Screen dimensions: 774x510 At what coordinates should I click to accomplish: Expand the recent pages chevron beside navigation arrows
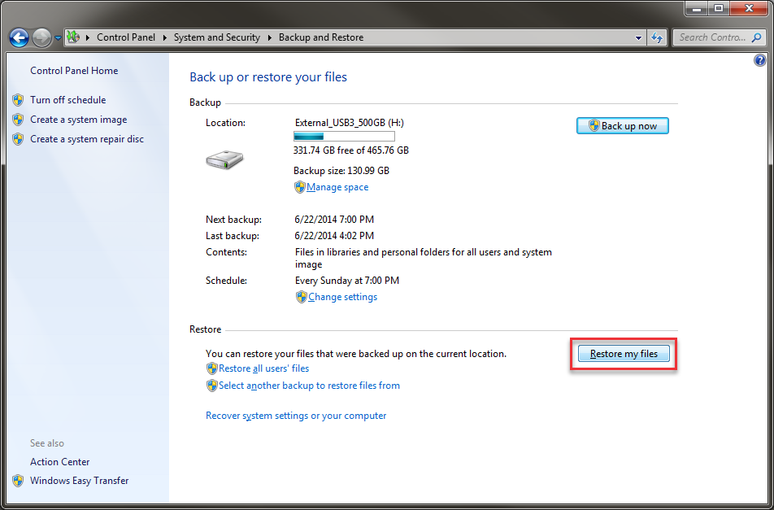56,37
